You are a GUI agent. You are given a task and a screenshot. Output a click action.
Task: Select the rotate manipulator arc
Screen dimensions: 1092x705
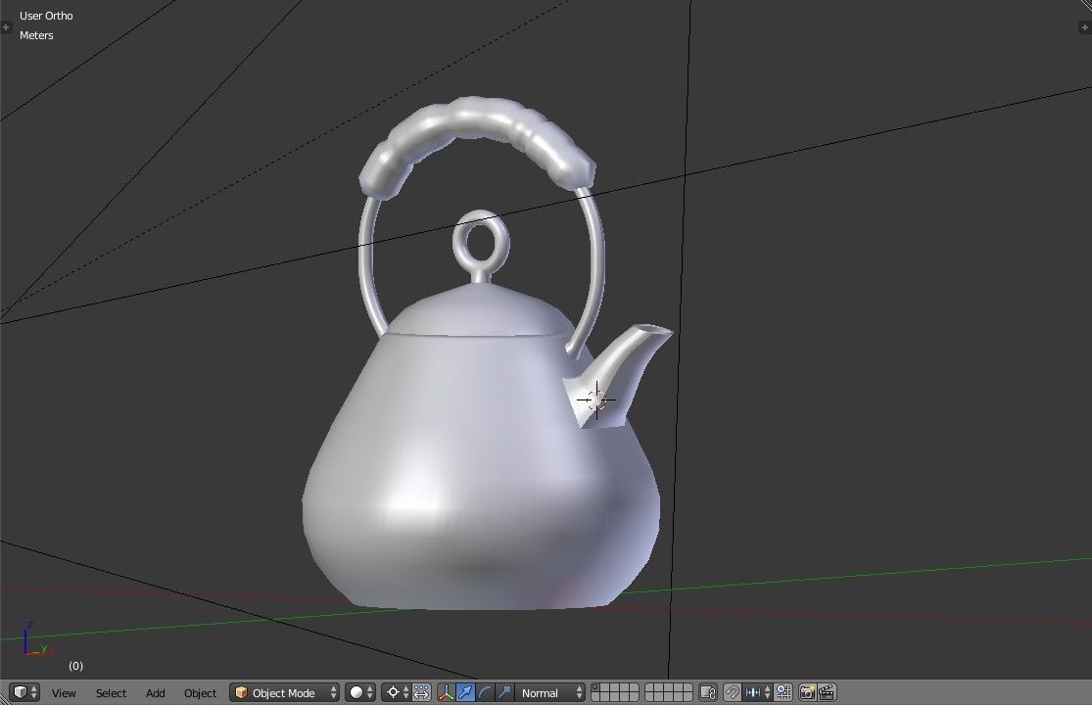485,692
